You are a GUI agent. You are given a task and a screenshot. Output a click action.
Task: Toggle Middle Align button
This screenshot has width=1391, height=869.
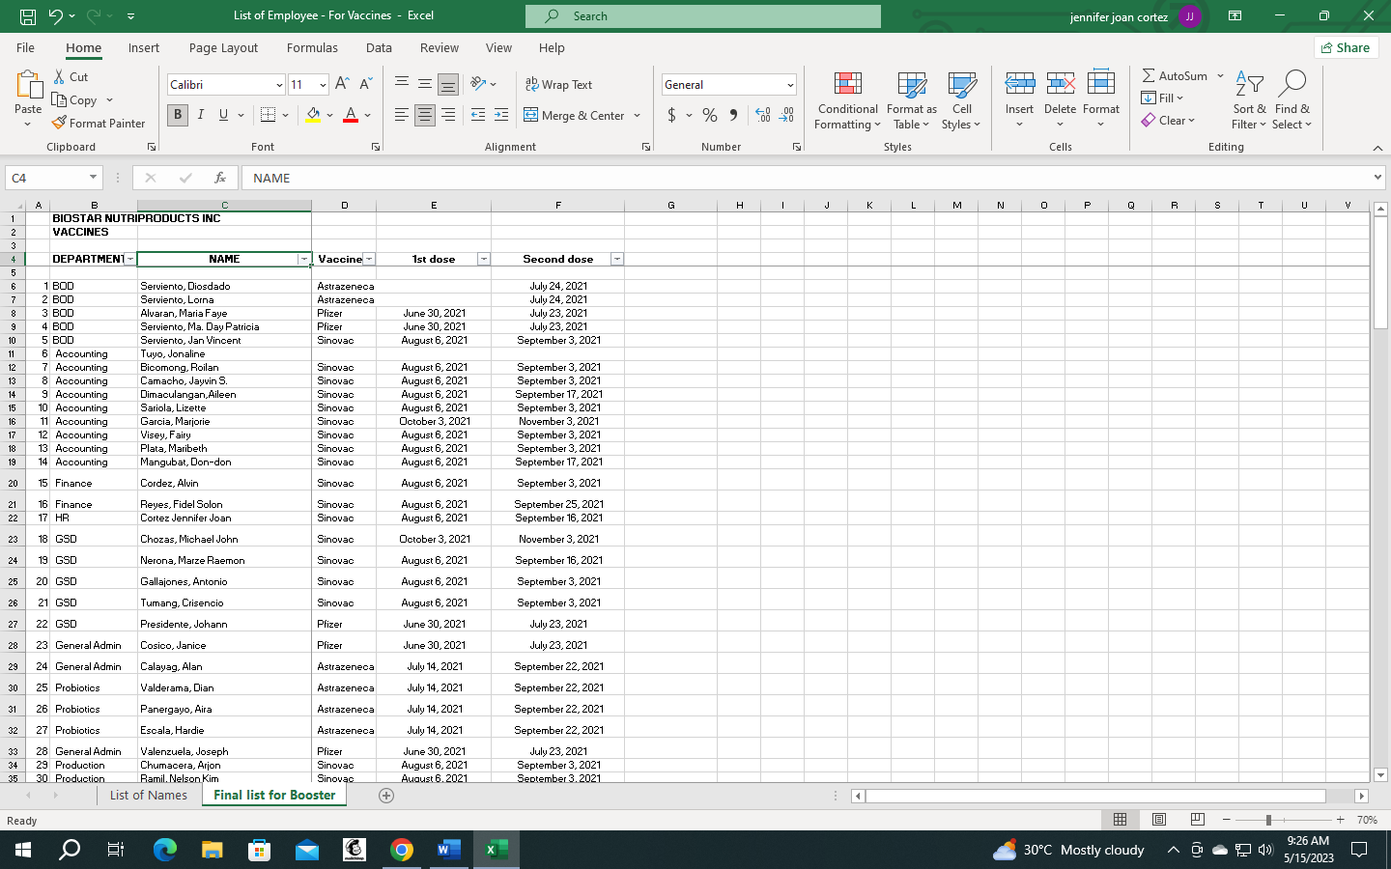click(x=425, y=84)
